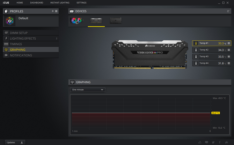
Task: Click the DIMM Setup memory icon
Action: 6,33
